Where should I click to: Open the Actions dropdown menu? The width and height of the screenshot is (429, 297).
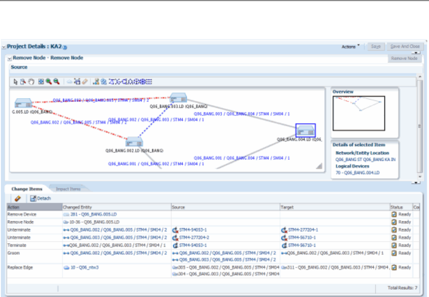tap(351, 46)
